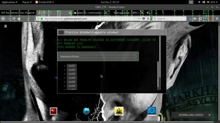Screen dimensions: 220x123
Task: Open the Places menu
Action: coord(27,2)
